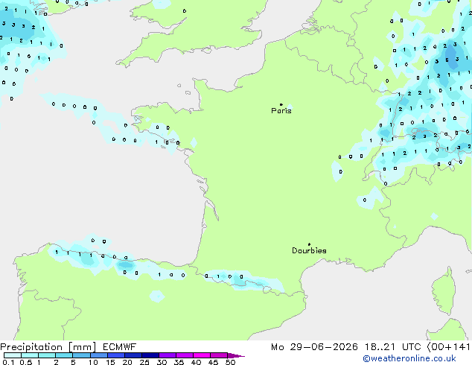Open the weatheronline.co.uk copyright link
This screenshot has height=365, width=472.
pyautogui.click(x=409, y=358)
